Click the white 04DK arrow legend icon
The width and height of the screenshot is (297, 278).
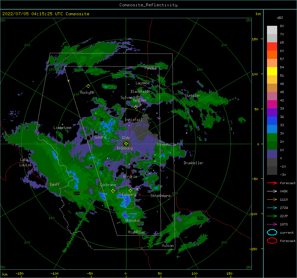pyautogui.click(x=272, y=191)
